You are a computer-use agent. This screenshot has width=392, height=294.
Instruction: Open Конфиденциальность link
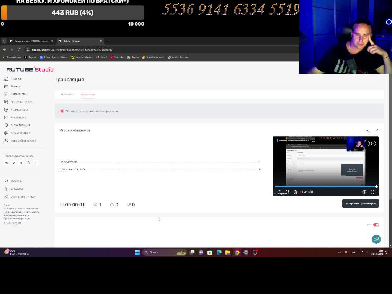click(16, 215)
